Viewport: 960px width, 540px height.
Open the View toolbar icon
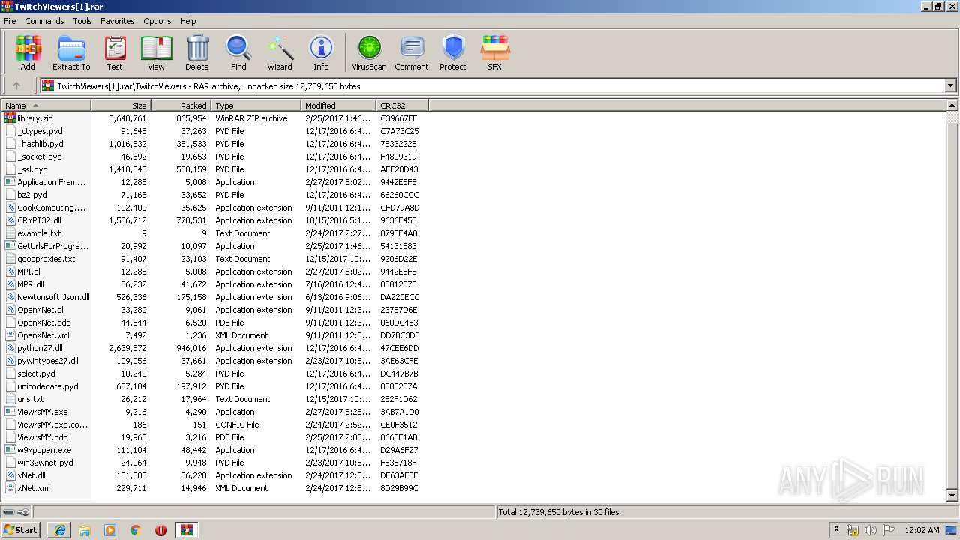[x=156, y=52]
